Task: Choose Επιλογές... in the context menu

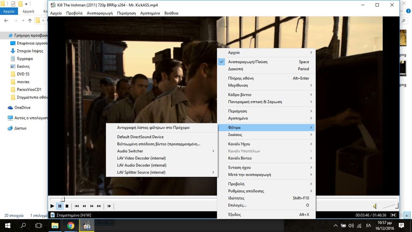Action: pos(237,205)
